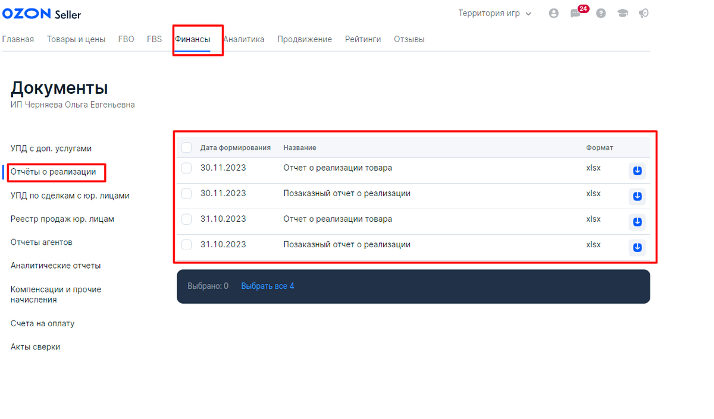
Task: Check the 30.11.2023 Отчет о реализации товара row
Action: coord(187,168)
